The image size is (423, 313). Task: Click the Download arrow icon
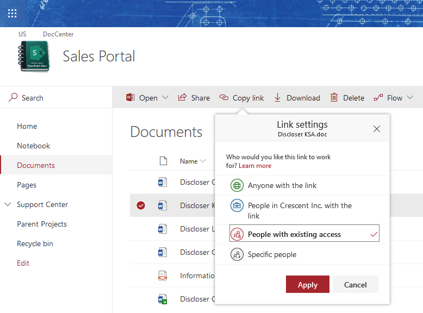277,97
